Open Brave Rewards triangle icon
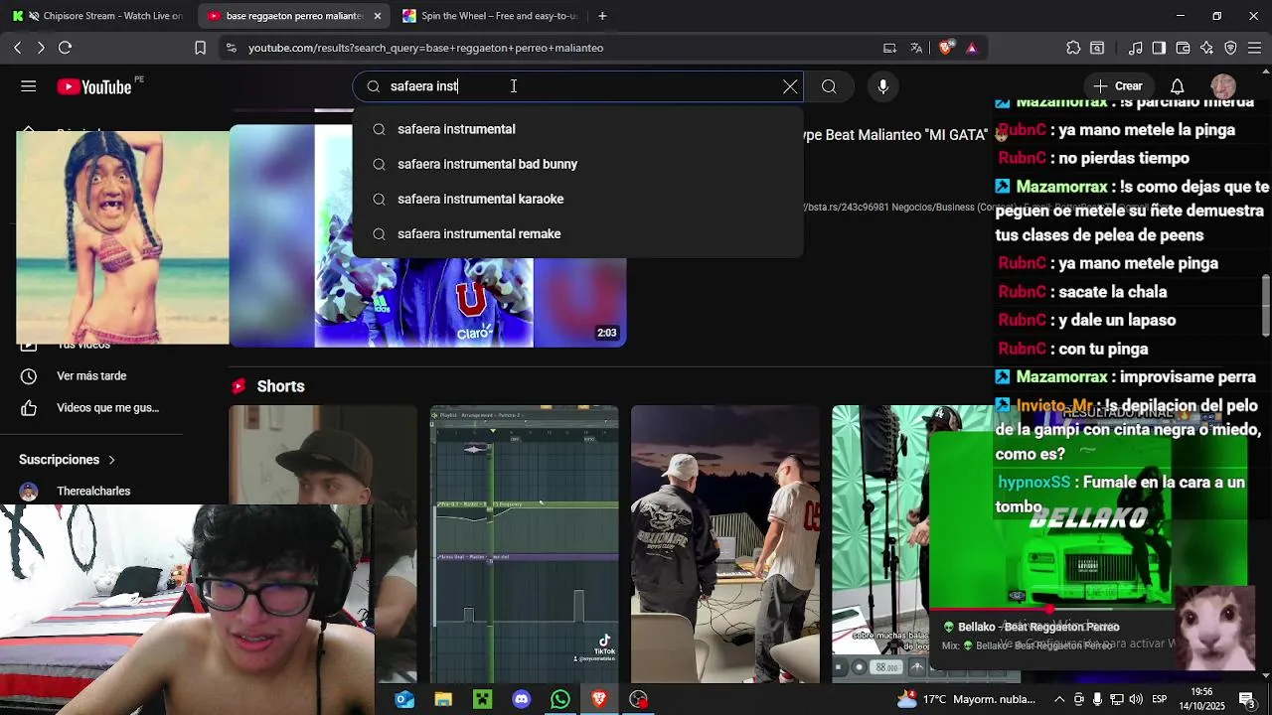Image resolution: width=1272 pixels, height=715 pixels. [x=972, y=48]
